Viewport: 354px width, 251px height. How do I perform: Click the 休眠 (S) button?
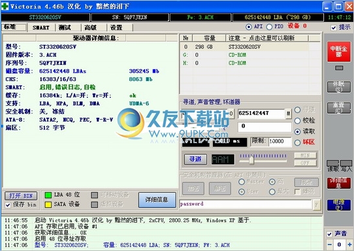338,87
